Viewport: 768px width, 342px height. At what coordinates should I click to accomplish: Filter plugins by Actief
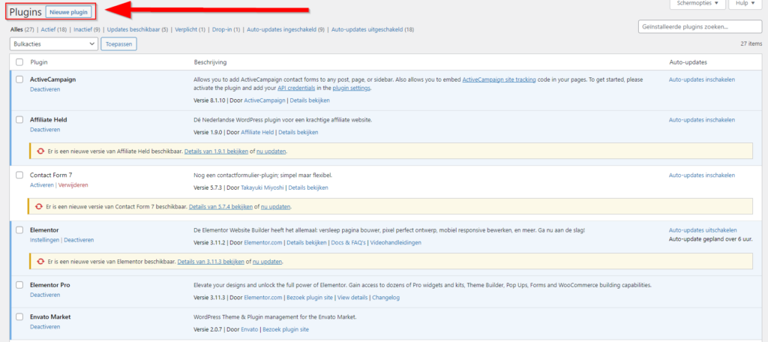point(52,30)
